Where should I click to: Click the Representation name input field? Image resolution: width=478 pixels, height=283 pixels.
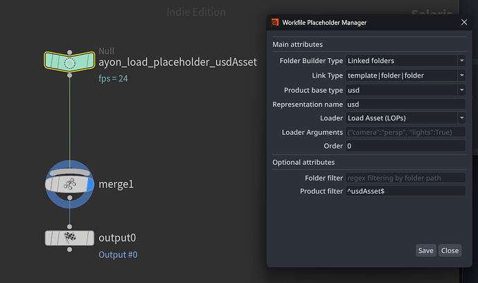406,104
